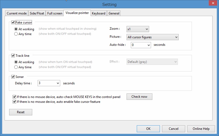The image size is (219, 136).
Task: Expand the Zoom x1 dropdown
Action: click(138, 29)
